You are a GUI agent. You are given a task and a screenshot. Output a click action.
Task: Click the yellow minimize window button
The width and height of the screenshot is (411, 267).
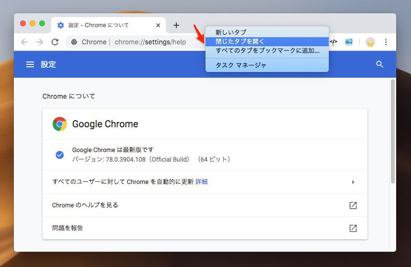32,23
